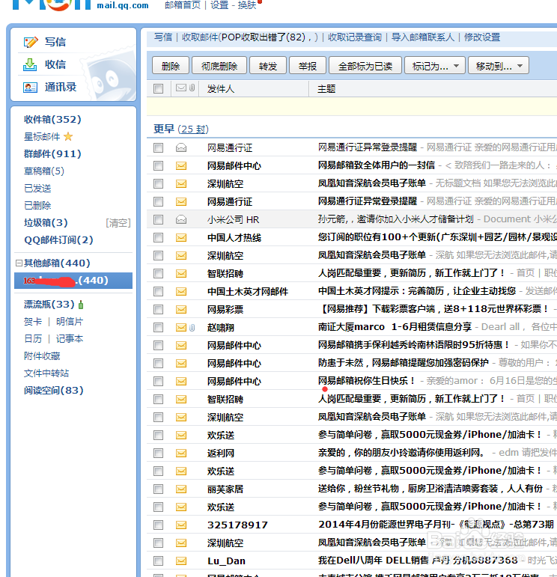Viewport: 557px width, 577px height.
Task: Click the star icon beside 星标邮件
Action: pyautogui.click(x=68, y=136)
